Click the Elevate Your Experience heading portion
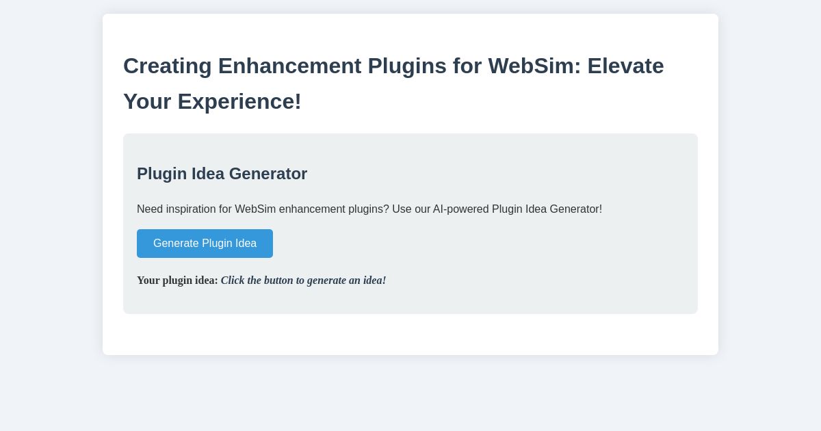The image size is (821, 431). (212, 101)
